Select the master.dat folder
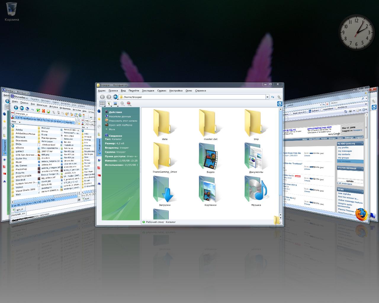This screenshot has height=303, width=379. 211,125
